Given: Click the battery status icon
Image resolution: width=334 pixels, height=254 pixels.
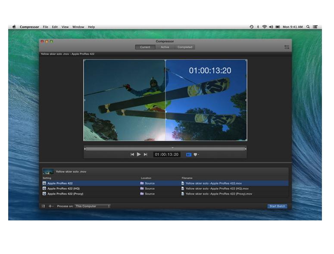Looking at the screenshot, I should click(x=278, y=27).
